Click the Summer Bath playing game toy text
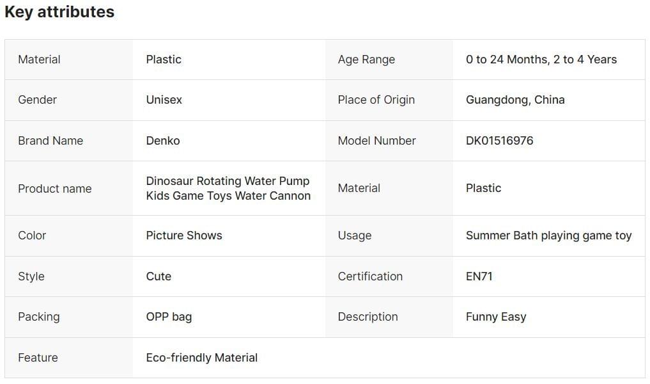 (548, 236)
